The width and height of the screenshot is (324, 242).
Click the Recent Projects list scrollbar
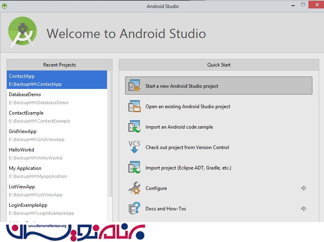tap(110, 134)
